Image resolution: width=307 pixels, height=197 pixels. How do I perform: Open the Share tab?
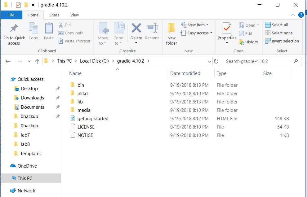54,15
